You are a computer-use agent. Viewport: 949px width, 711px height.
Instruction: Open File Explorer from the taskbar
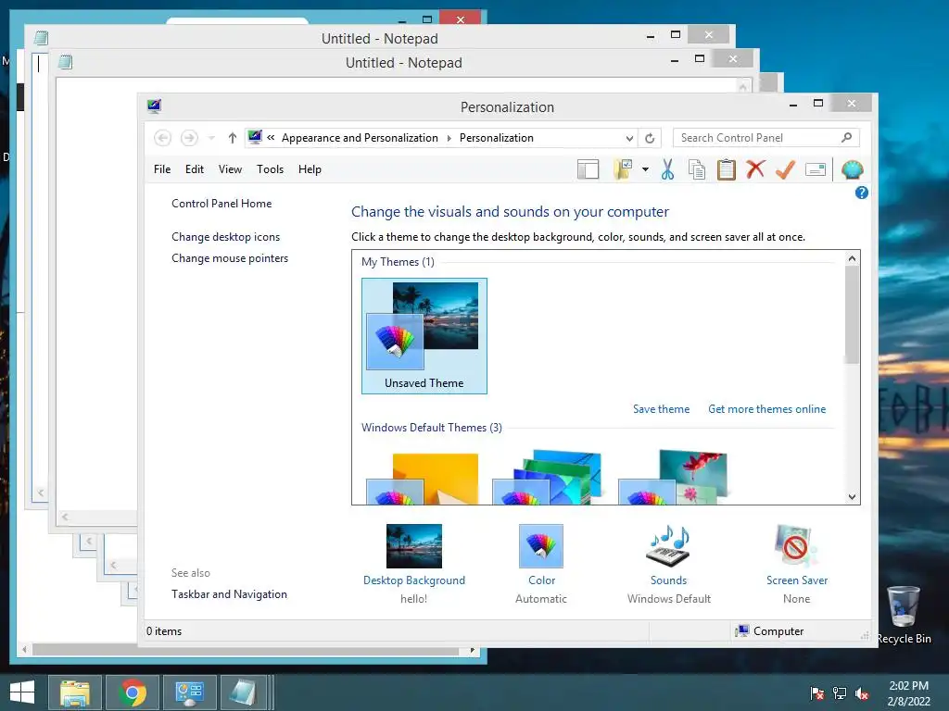click(x=74, y=692)
